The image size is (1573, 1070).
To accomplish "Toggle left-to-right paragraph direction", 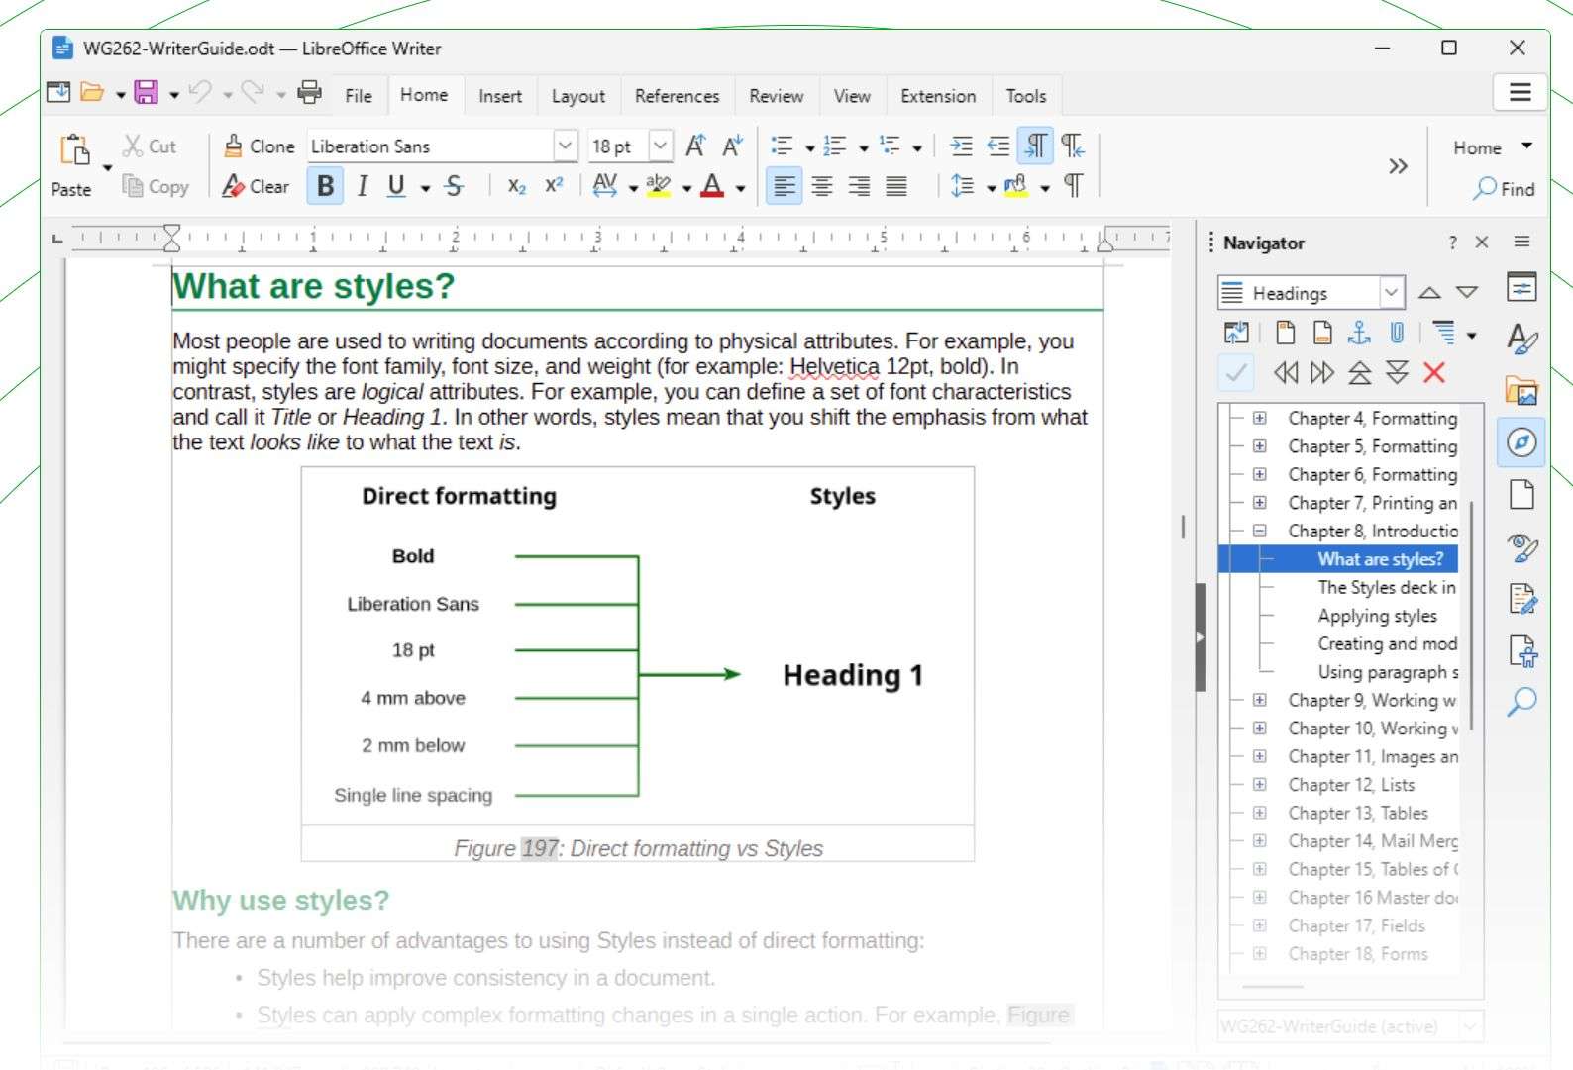I will (1035, 146).
